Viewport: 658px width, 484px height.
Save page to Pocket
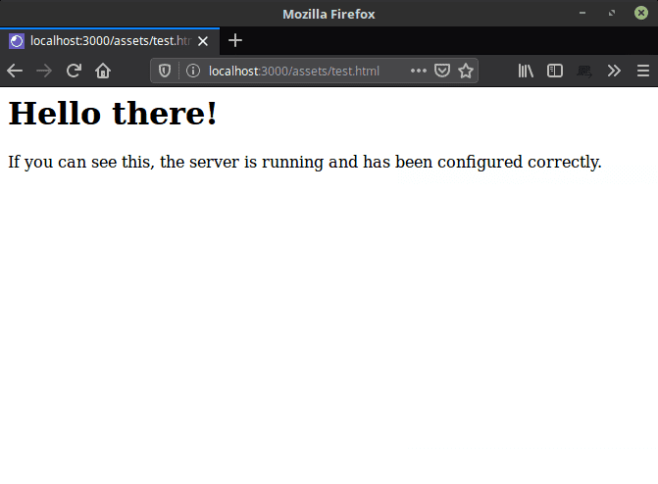pyautogui.click(x=442, y=71)
